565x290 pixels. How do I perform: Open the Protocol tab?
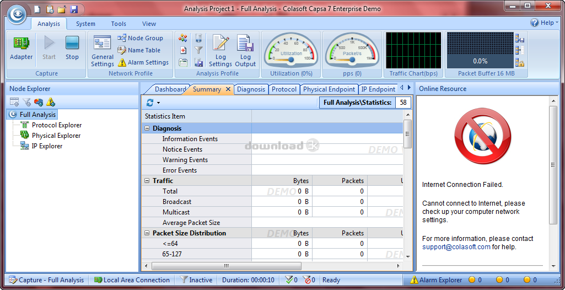click(284, 89)
